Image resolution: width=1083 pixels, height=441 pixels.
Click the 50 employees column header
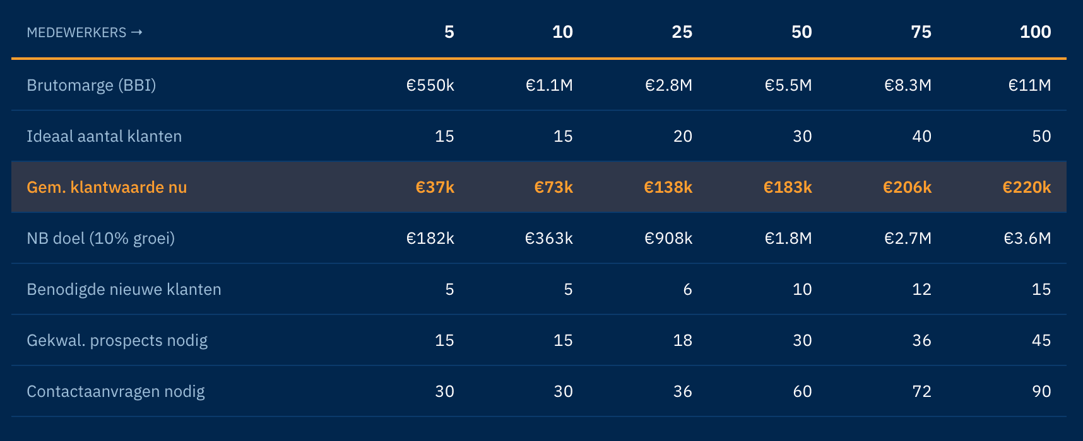click(802, 32)
